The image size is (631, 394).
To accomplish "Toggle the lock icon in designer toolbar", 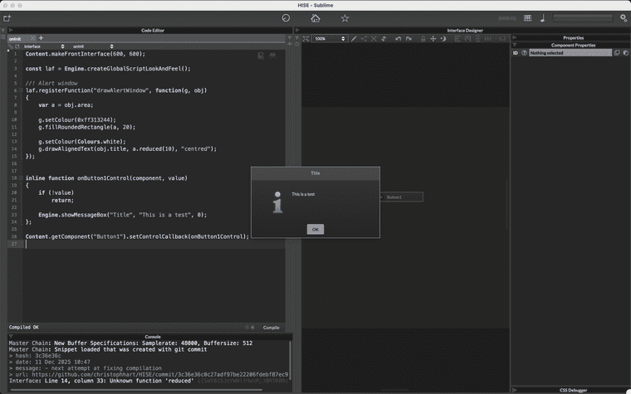I will coord(423,39).
